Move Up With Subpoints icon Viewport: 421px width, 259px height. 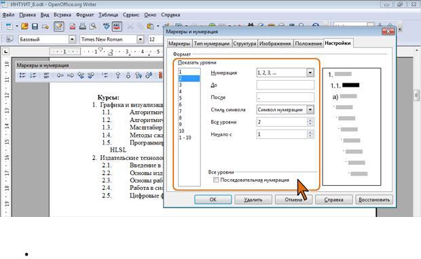click(x=139, y=75)
